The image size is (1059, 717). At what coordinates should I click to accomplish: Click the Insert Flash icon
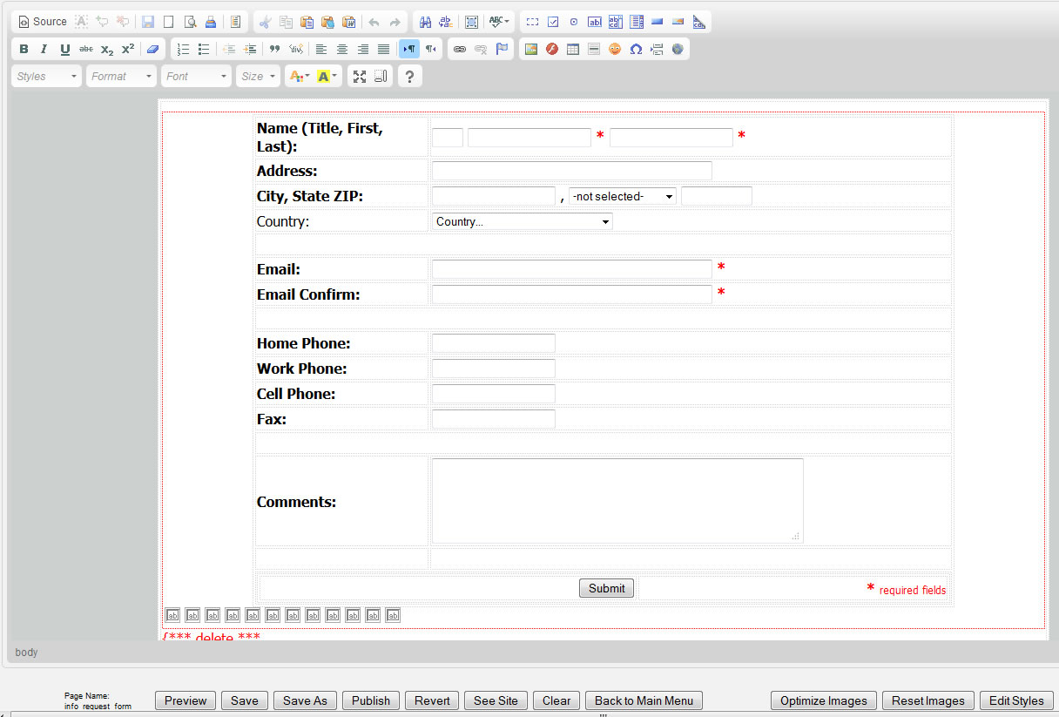552,49
